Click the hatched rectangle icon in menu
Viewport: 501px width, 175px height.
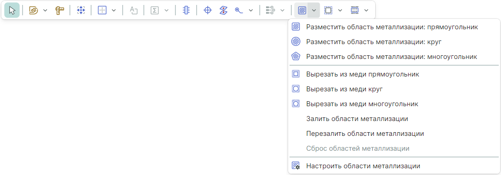[x=296, y=27]
